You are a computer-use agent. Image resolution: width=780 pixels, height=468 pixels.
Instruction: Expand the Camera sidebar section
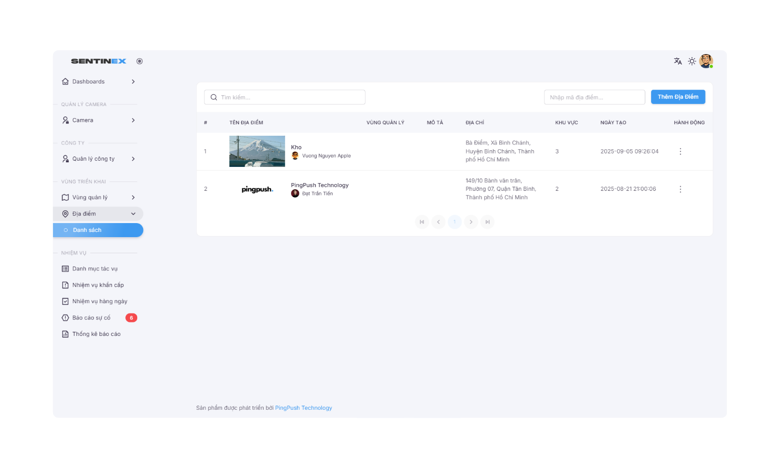98,120
